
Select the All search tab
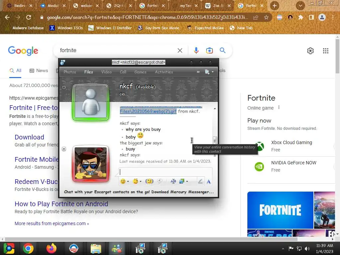pyautogui.click(x=15, y=71)
